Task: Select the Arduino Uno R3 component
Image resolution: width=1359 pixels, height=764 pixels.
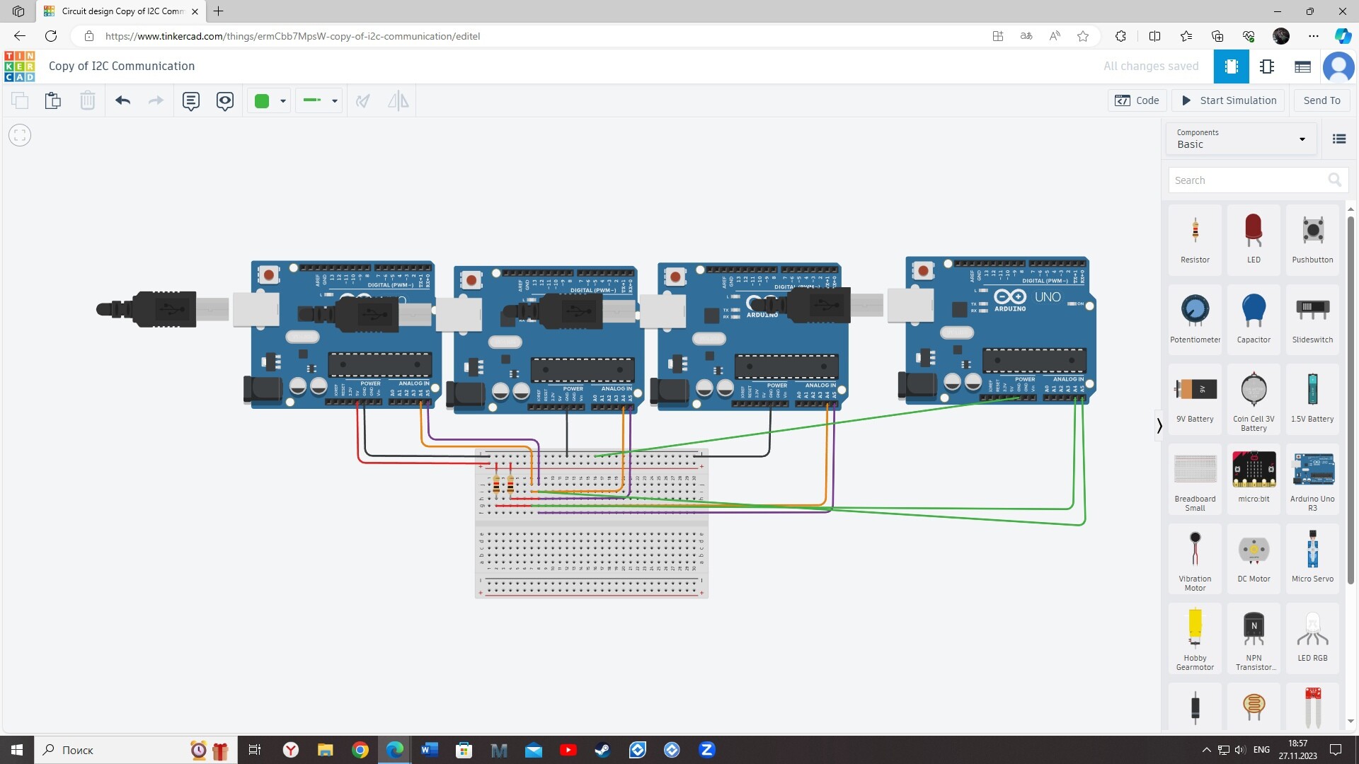Action: [x=1312, y=479]
